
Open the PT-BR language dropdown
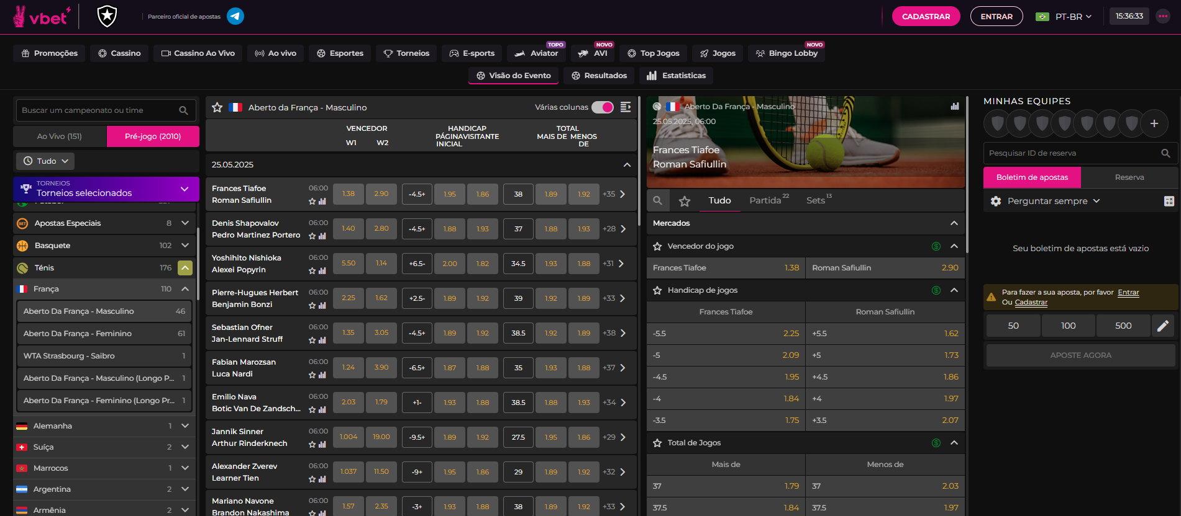coord(1064,17)
